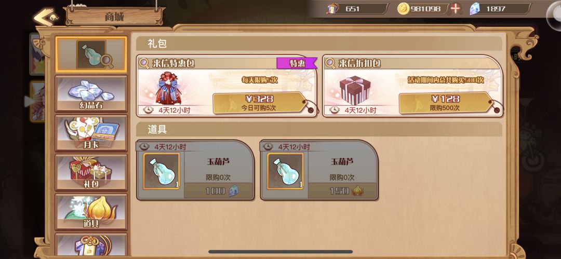The image size is (561, 259).
Task: Go to the 道具 sidebar tab
Action: point(91,212)
